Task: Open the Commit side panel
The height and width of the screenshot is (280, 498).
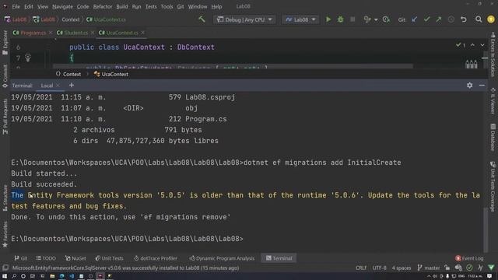Action: pos(5,76)
